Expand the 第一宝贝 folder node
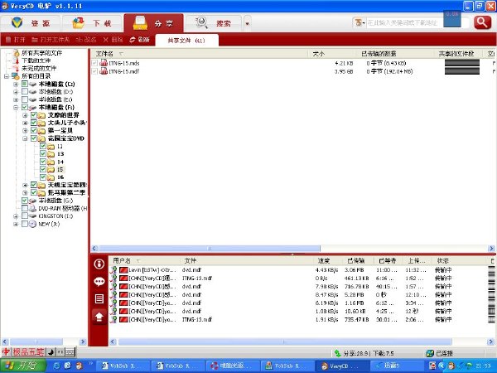This screenshot has height=373, width=497. [x=25, y=130]
